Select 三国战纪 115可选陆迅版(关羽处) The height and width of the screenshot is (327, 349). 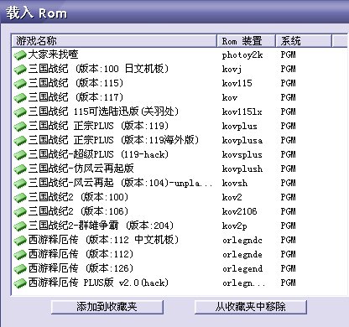tap(103, 112)
